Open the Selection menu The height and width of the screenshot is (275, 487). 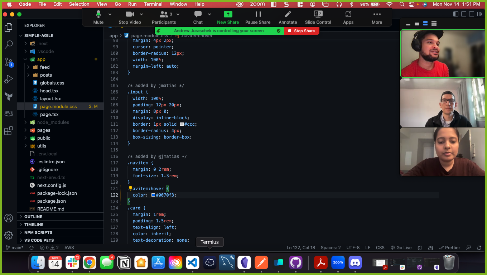[79, 4]
